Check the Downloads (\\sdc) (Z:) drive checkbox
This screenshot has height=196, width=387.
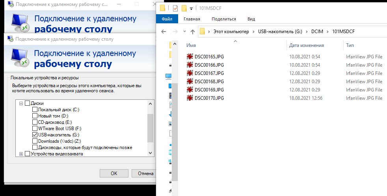(35, 141)
